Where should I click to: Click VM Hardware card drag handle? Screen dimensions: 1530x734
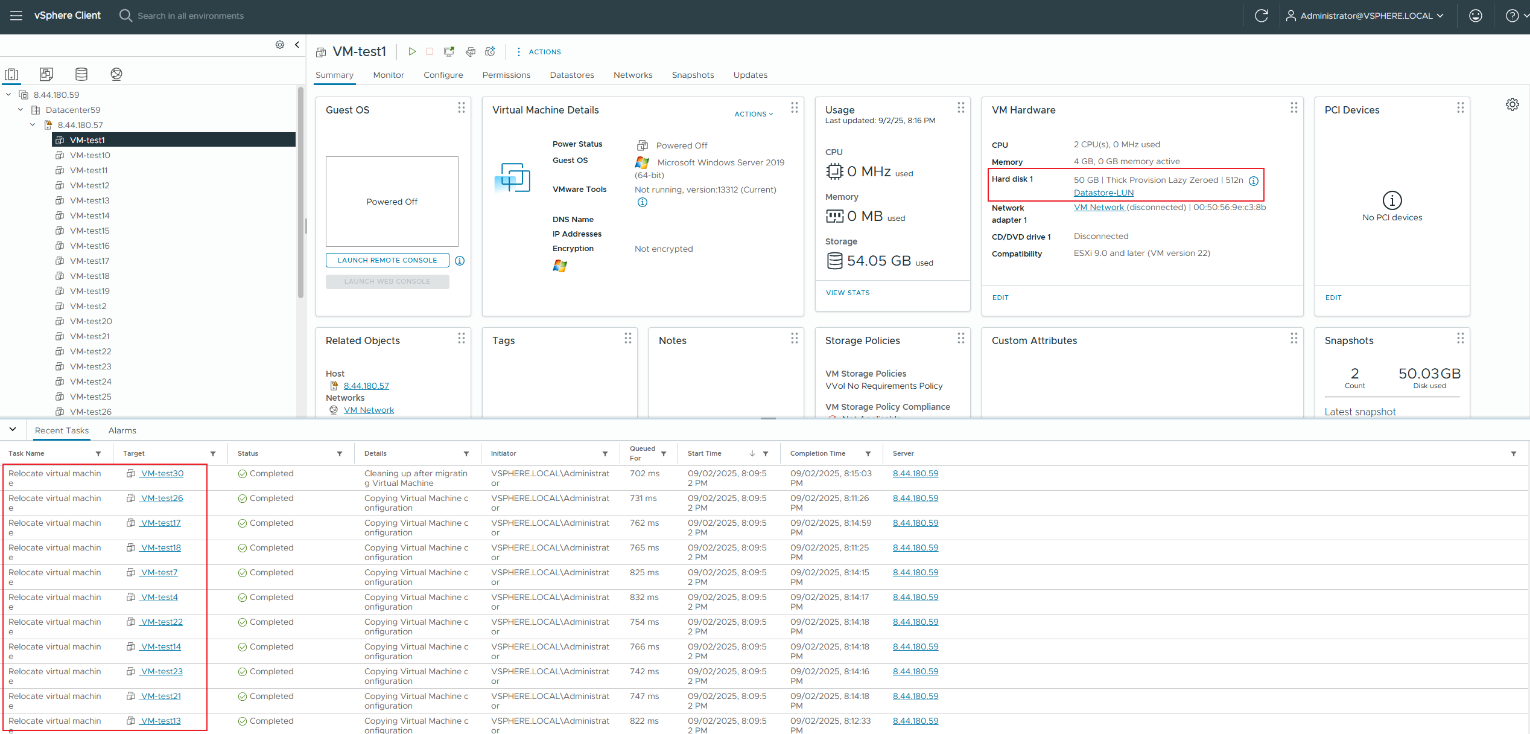point(1294,107)
